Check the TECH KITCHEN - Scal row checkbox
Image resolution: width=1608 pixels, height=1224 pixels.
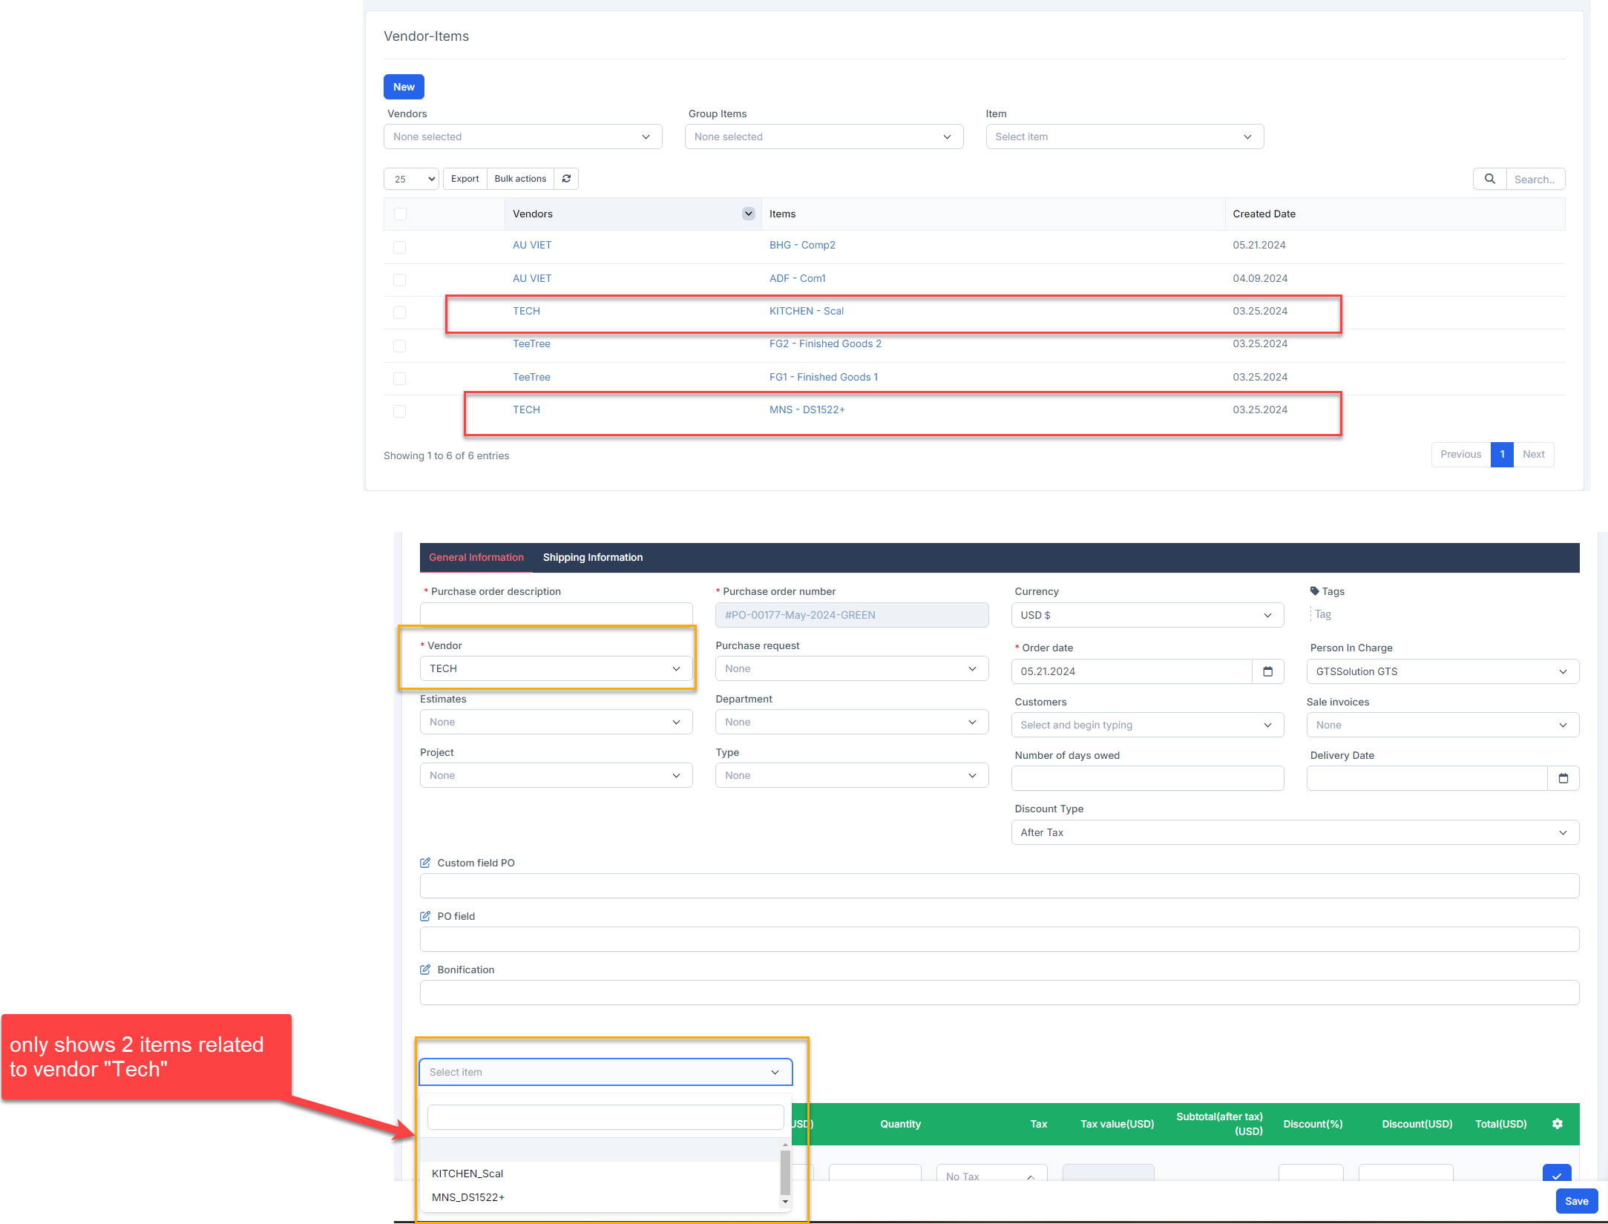click(x=400, y=312)
